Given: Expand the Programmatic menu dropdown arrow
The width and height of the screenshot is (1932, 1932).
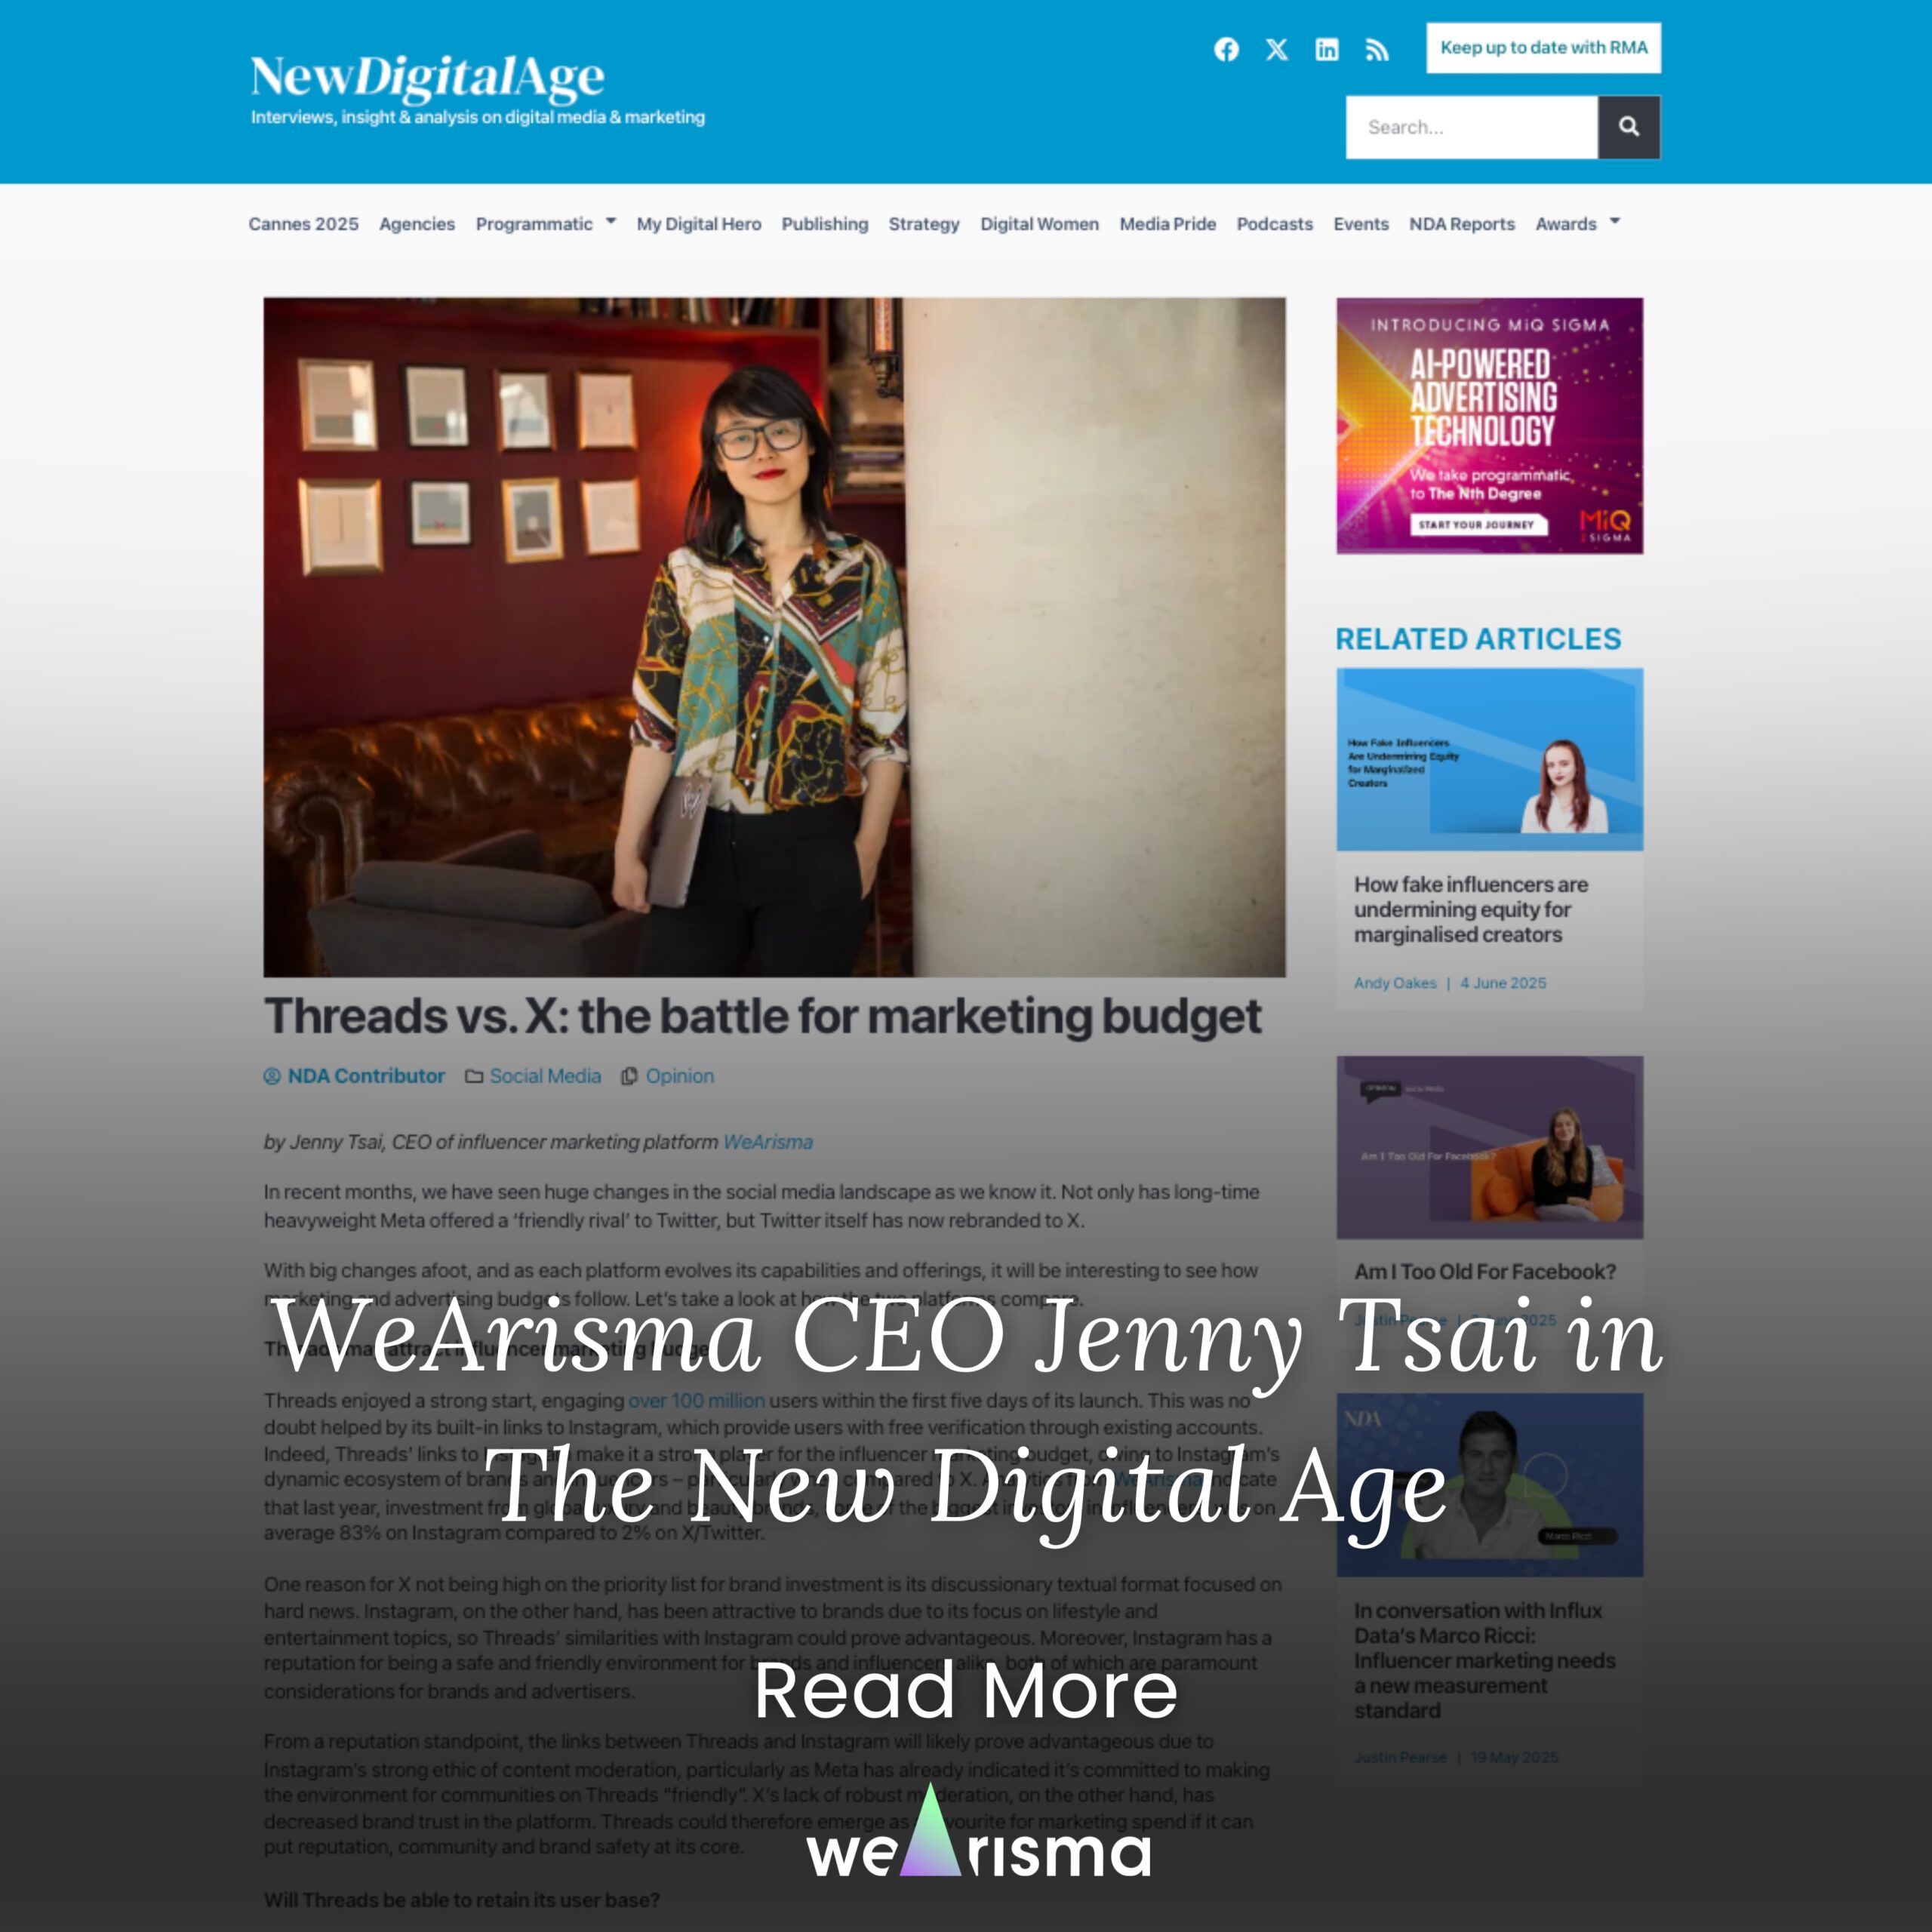Looking at the screenshot, I should [611, 221].
